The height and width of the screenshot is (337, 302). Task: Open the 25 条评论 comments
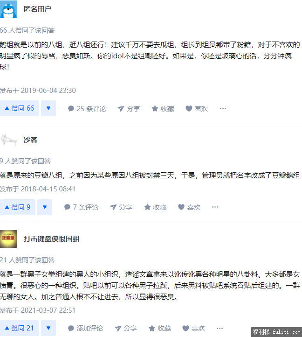(87, 109)
